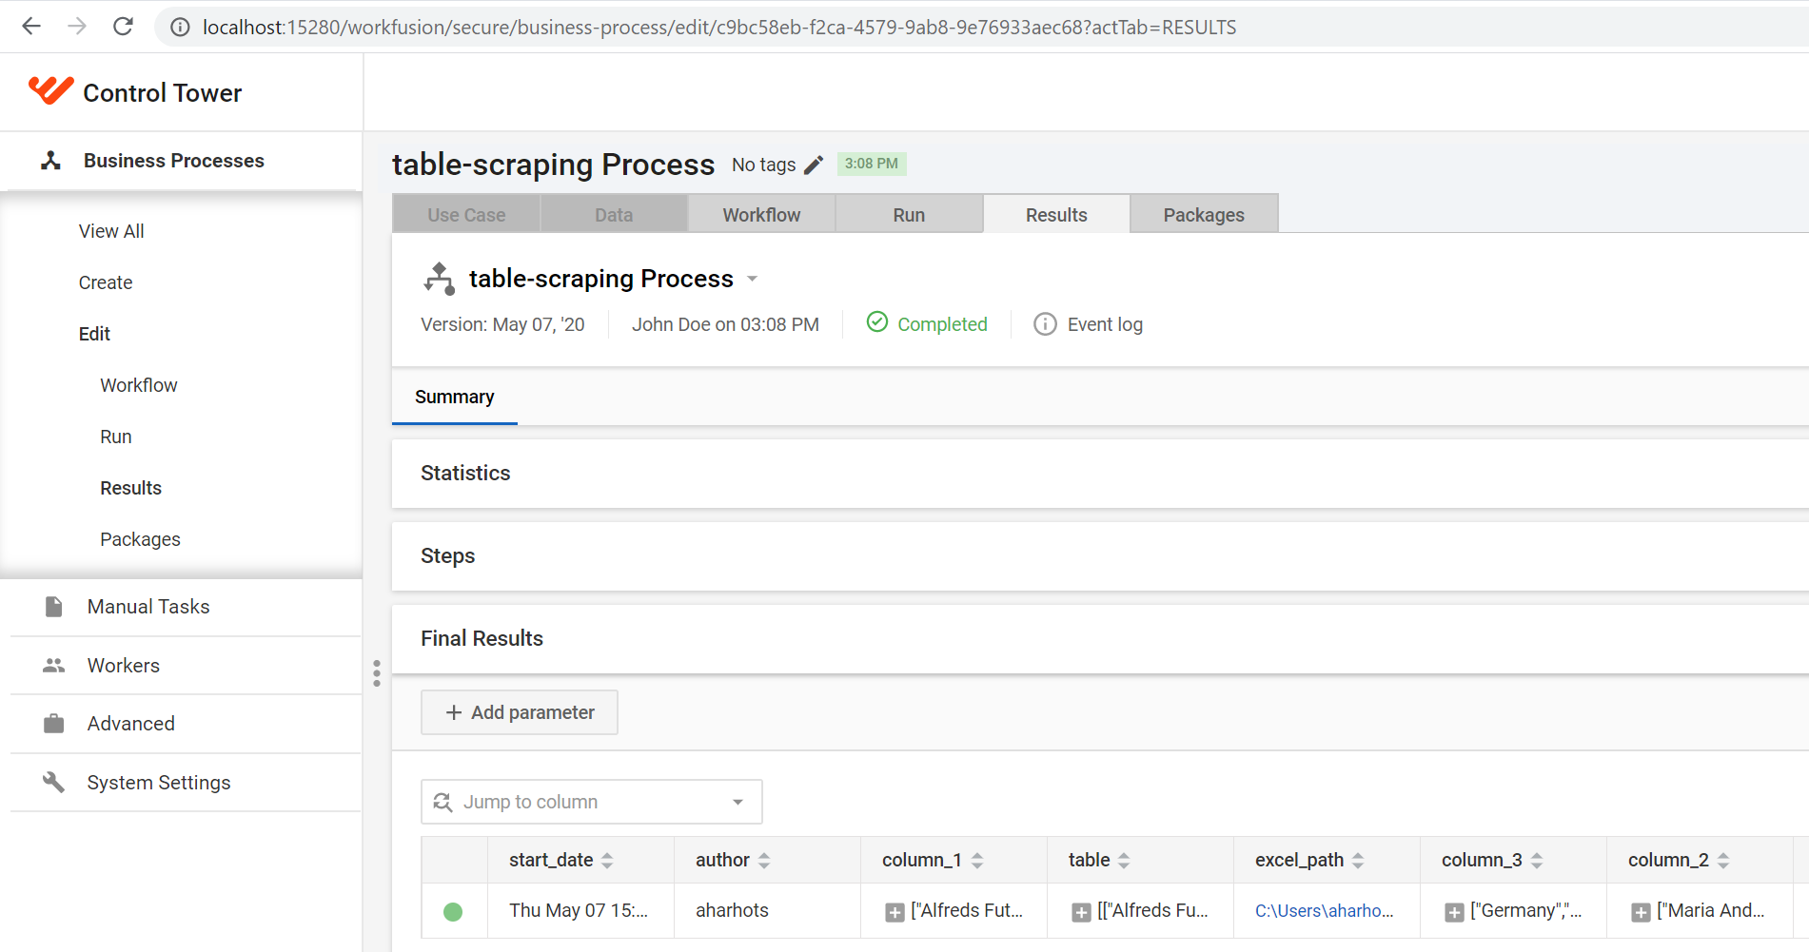Sort by table column arrows

pos(1124,861)
